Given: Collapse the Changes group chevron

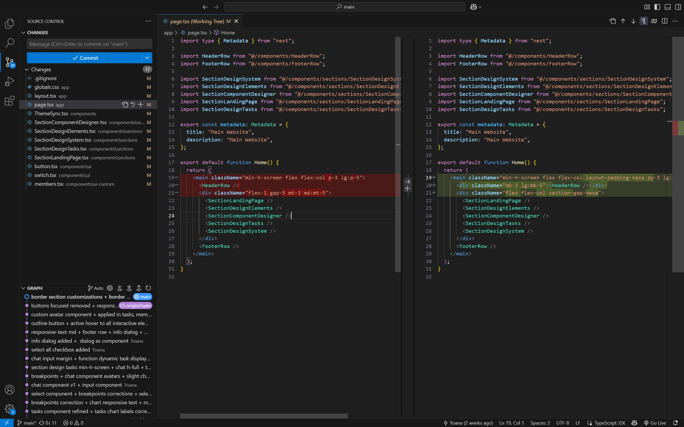Looking at the screenshot, I should pos(27,69).
